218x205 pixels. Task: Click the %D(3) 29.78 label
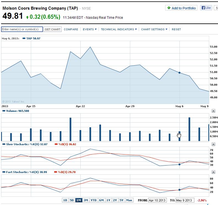tap(67, 172)
